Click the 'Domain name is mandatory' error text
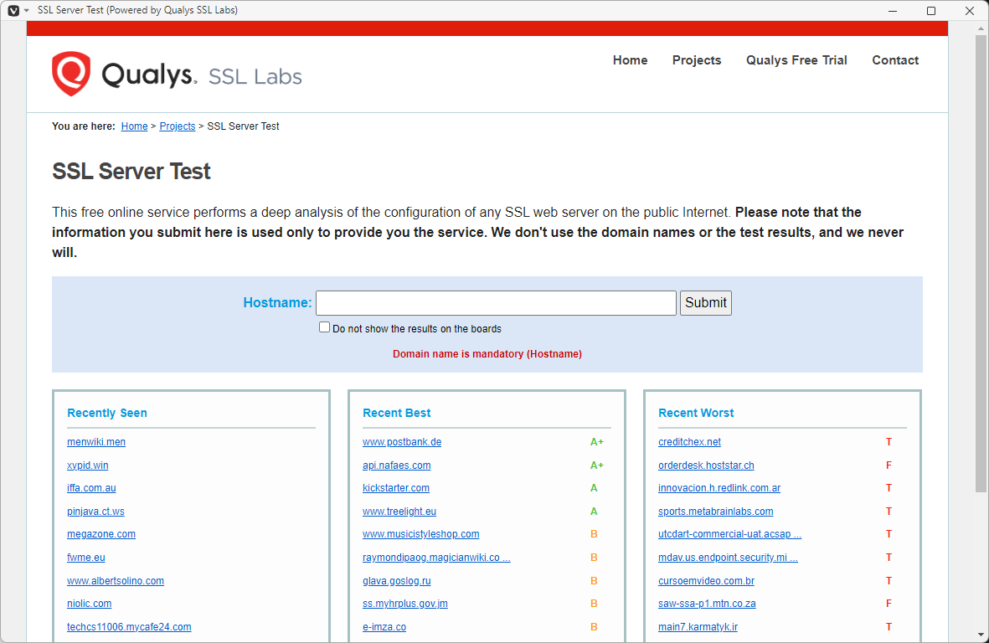This screenshot has height=643, width=989. click(x=487, y=353)
